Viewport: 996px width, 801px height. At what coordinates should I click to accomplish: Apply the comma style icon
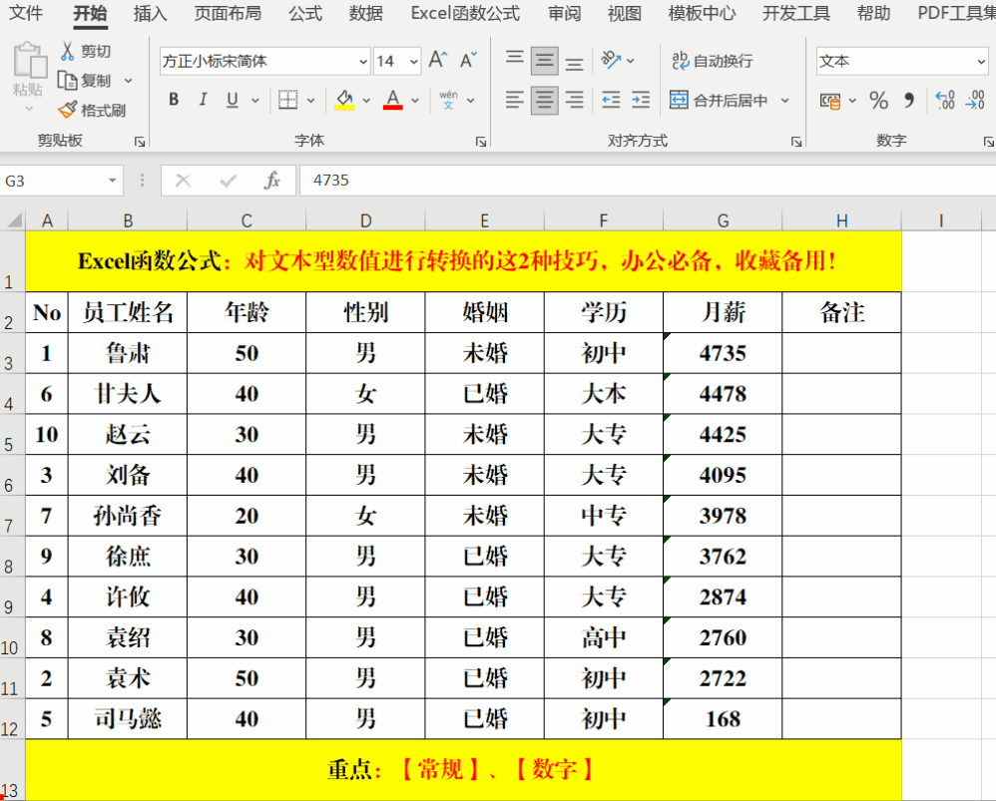(x=909, y=100)
